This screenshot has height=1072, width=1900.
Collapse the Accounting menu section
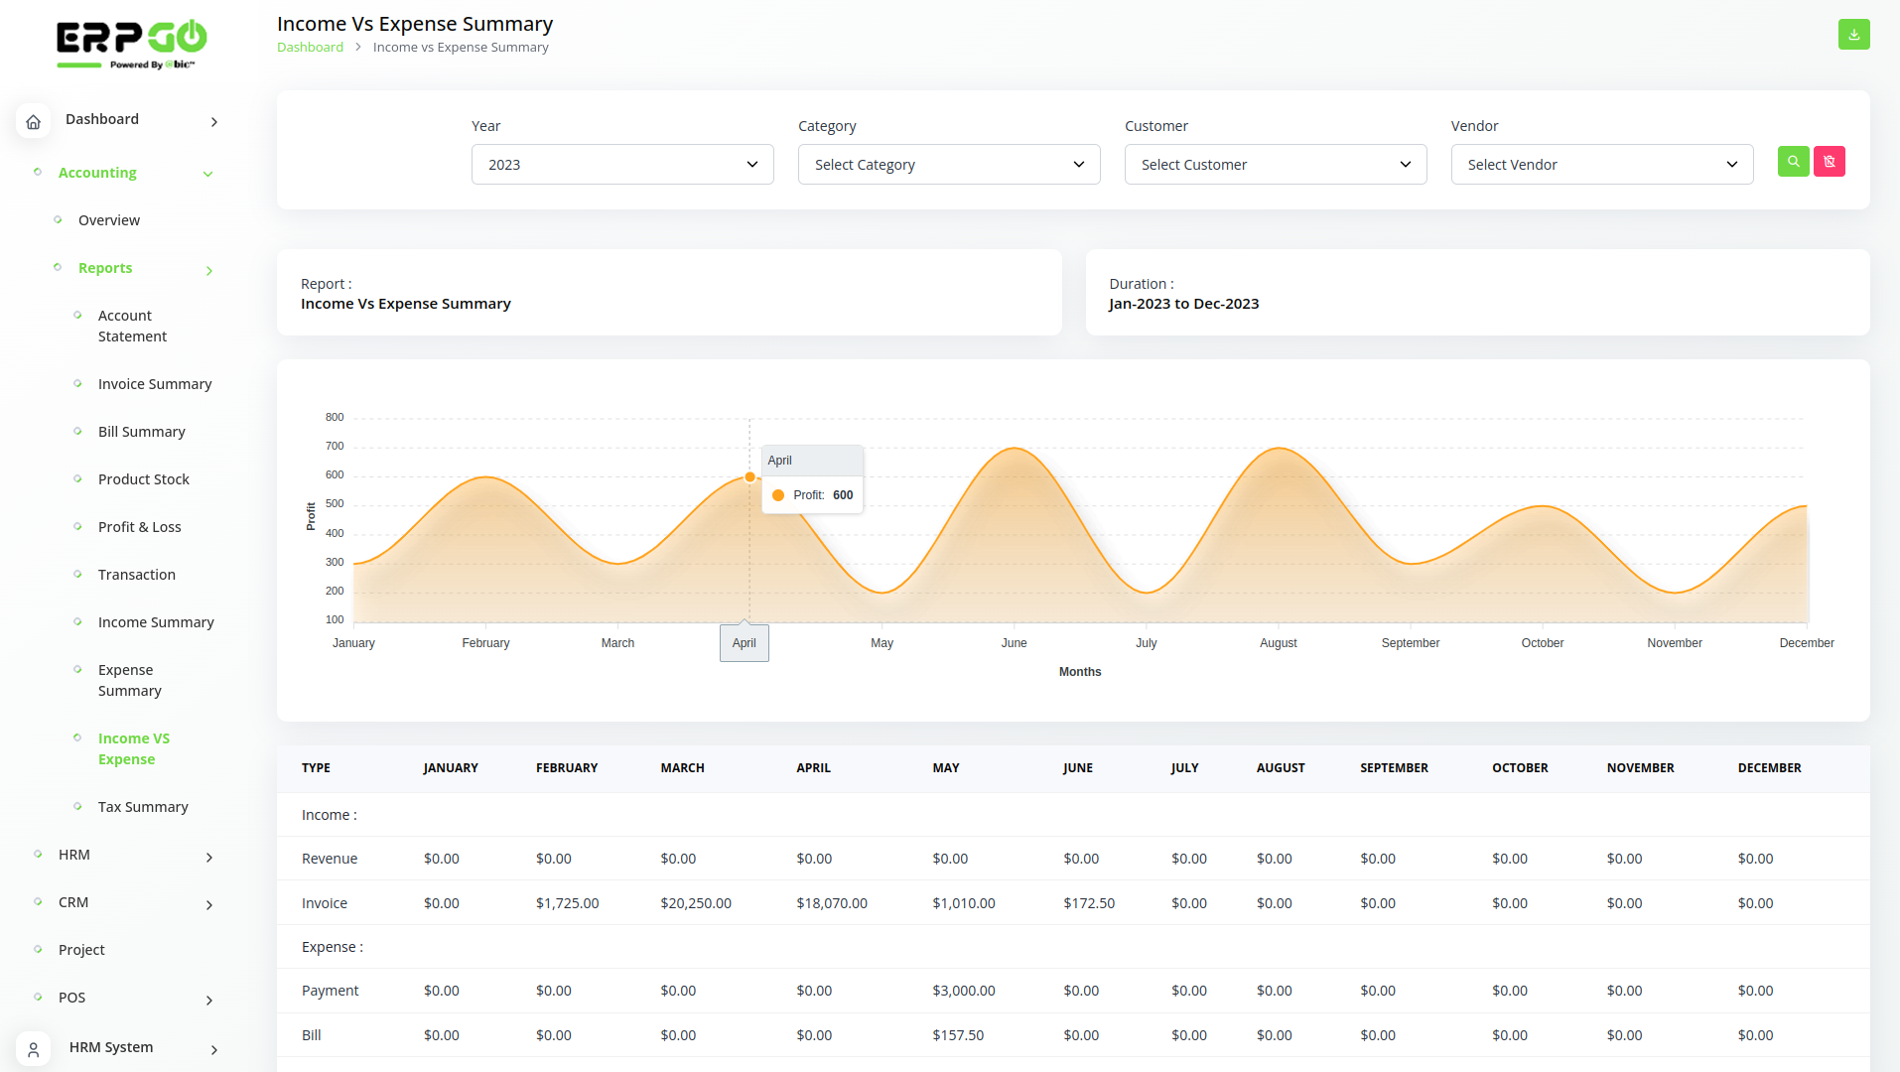click(124, 173)
